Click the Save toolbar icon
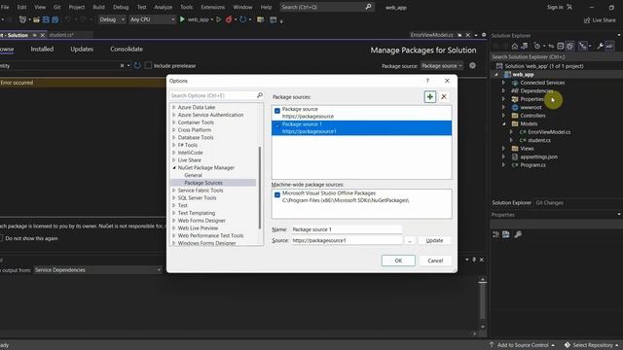This screenshot has height=350, width=623. [46, 19]
